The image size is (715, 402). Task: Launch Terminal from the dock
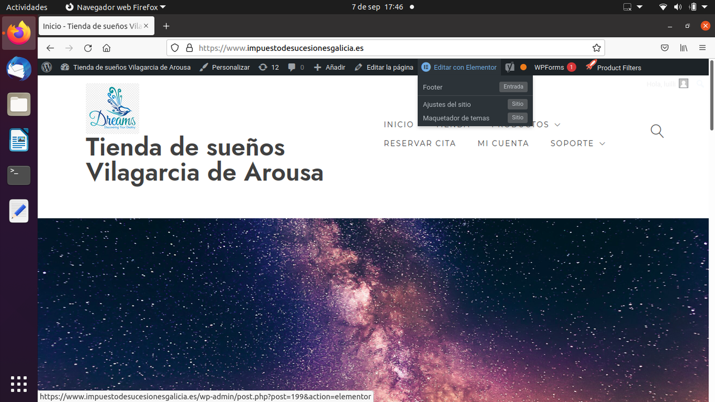coord(19,175)
